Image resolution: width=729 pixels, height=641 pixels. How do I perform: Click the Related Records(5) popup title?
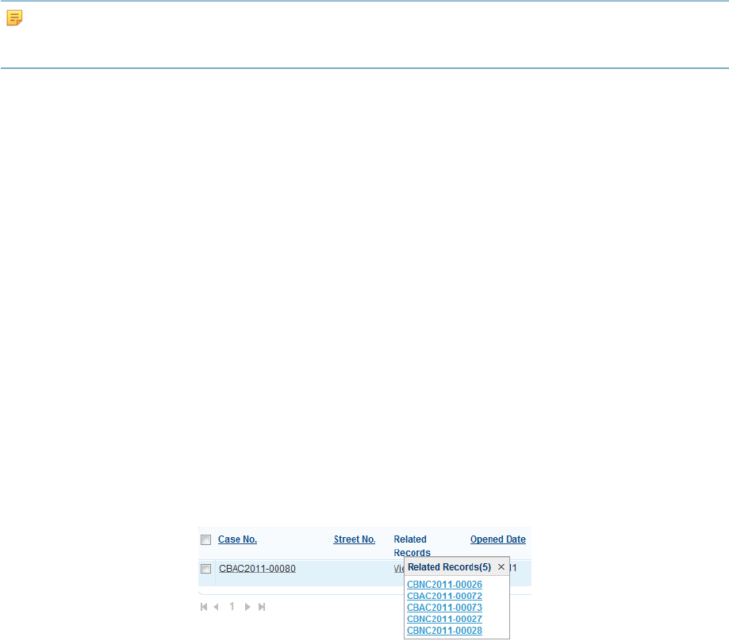point(449,567)
